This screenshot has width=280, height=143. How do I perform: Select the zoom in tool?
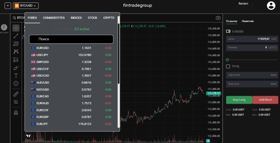tap(16, 102)
